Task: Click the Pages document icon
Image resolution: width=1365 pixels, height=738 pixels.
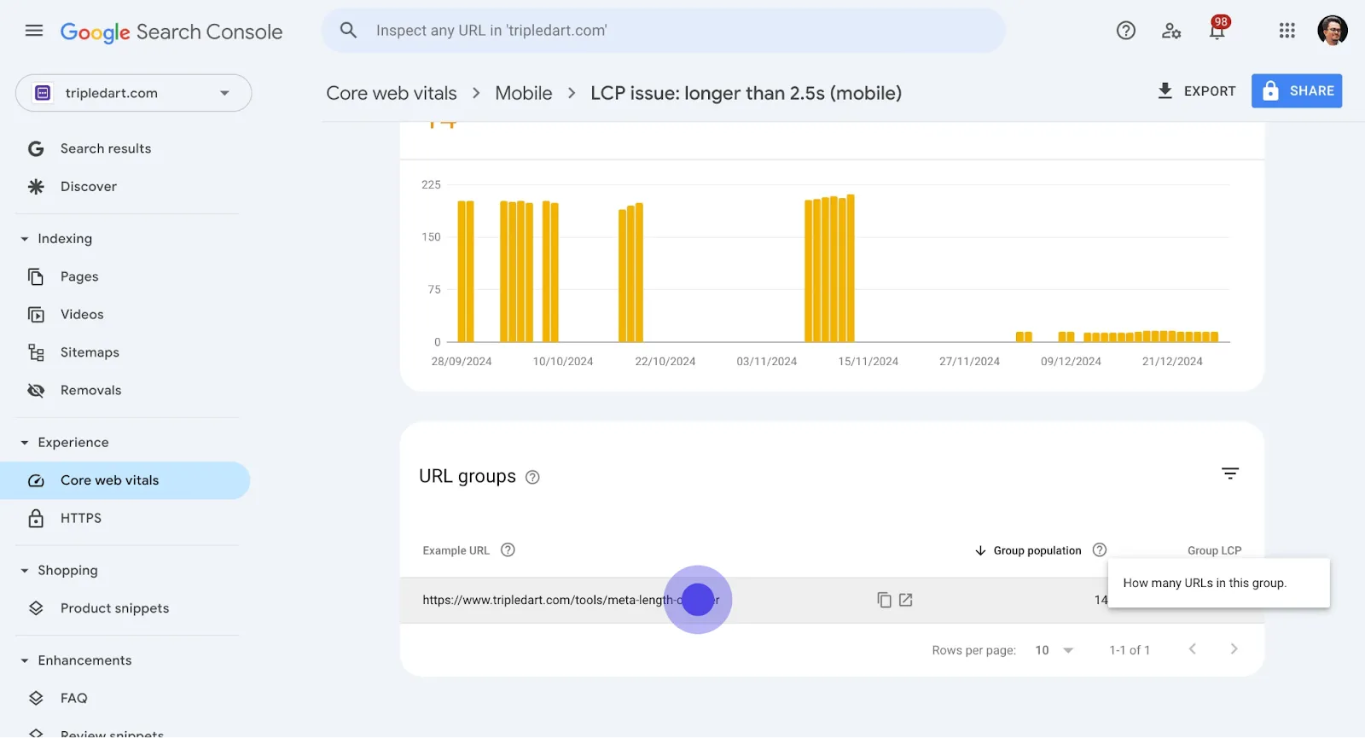Action: point(36,277)
